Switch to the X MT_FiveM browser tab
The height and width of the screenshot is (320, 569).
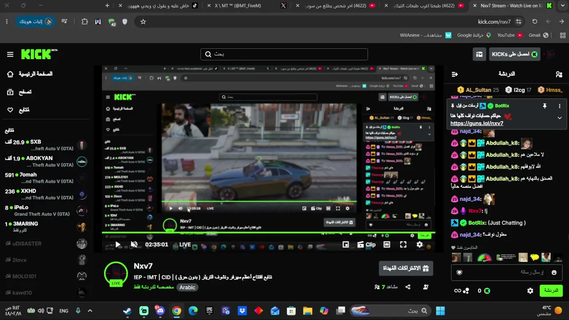247,6
